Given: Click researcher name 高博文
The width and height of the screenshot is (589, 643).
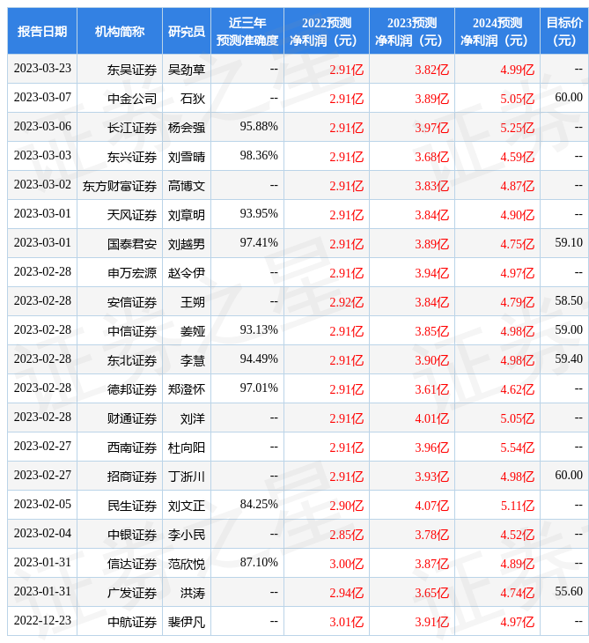Looking at the screenshot, I should 187,186.
